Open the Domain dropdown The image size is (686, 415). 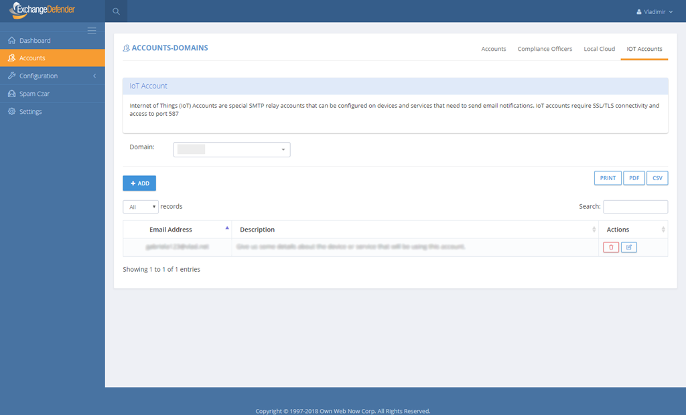coord(232,150)
